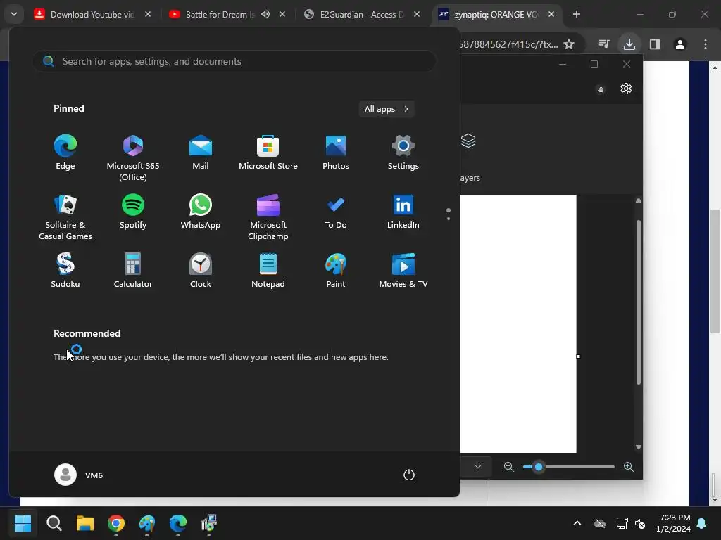721x540 pixels.
Task: Click the power button in the Start menu
Action: [x=409, y=475]
